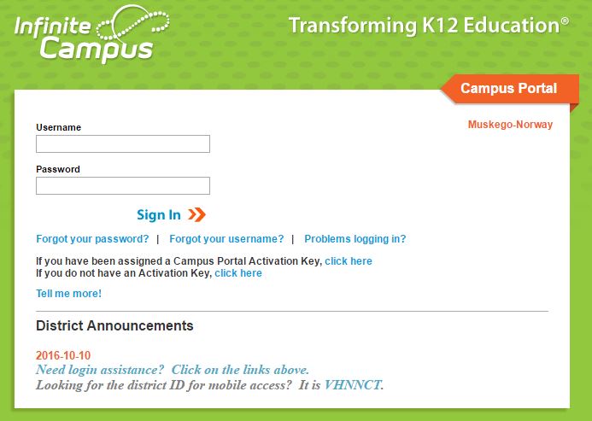
Task: Click here link for assigned Activation Key
Action: (x=349, y=261)
